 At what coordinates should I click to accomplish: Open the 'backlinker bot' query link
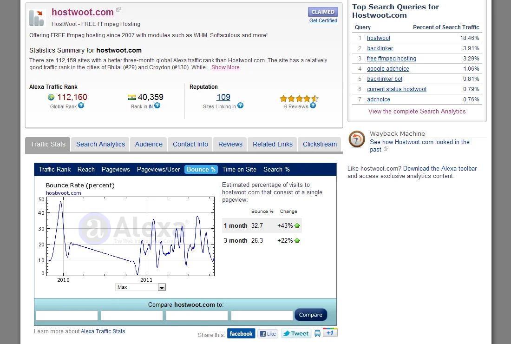385,79
